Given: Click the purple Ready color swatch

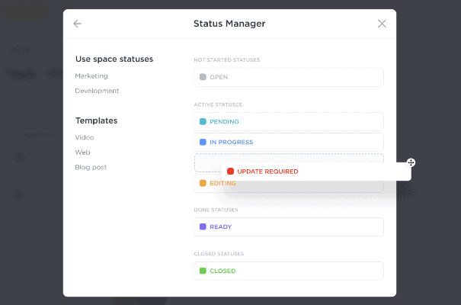Looking at the screenshot, I should tap(203, 226).
